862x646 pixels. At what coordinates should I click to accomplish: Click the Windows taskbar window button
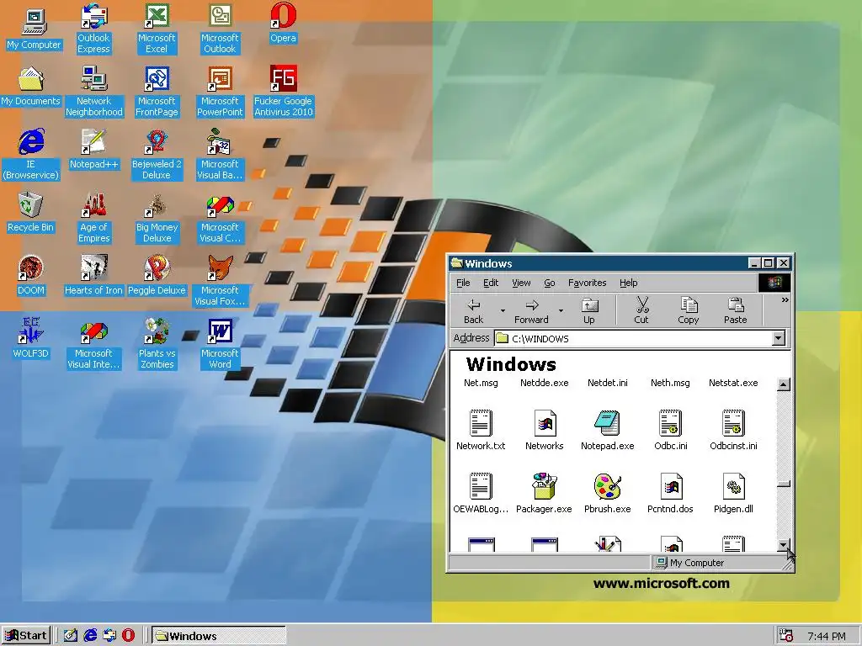pos(219,636)
